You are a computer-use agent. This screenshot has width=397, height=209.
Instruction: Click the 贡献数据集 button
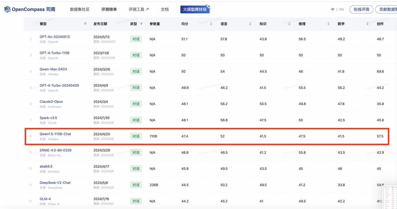386,10
